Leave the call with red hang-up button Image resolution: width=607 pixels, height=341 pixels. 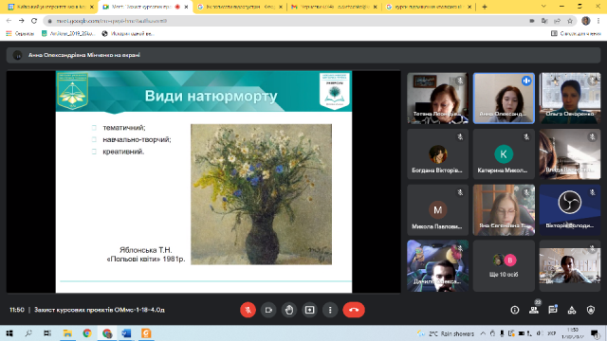[x=354, y=310]
